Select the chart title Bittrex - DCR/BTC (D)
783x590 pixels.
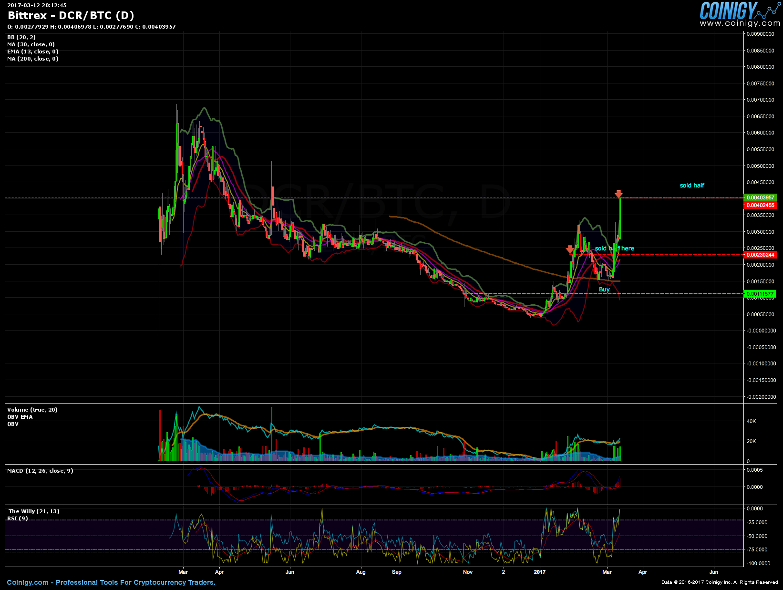[71, 15]
